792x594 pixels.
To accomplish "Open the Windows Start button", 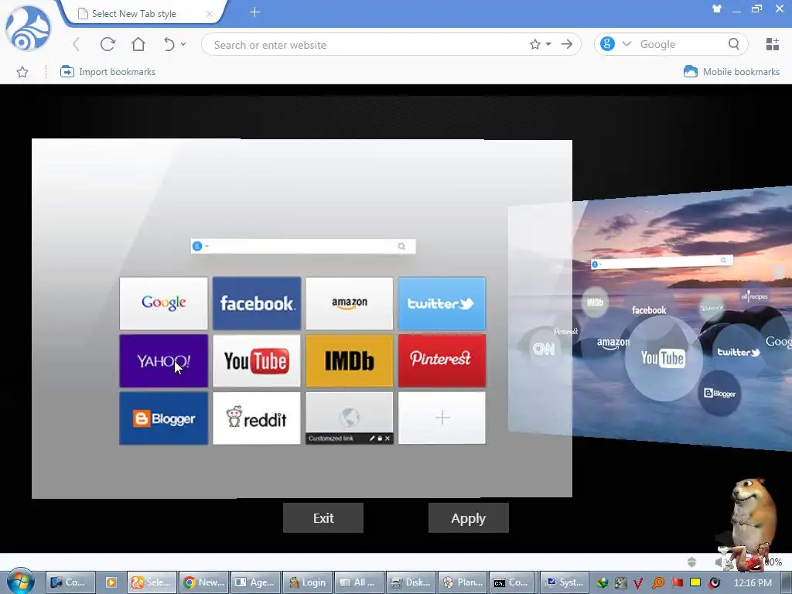I will click(20, 582).
